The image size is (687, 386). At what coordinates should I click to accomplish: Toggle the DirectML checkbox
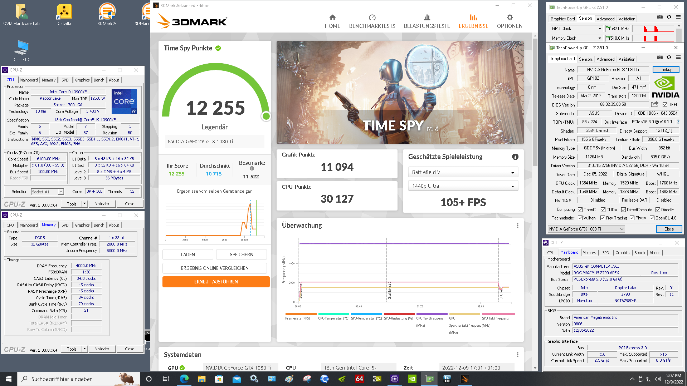pyautogui.click(x=658, y=210)
